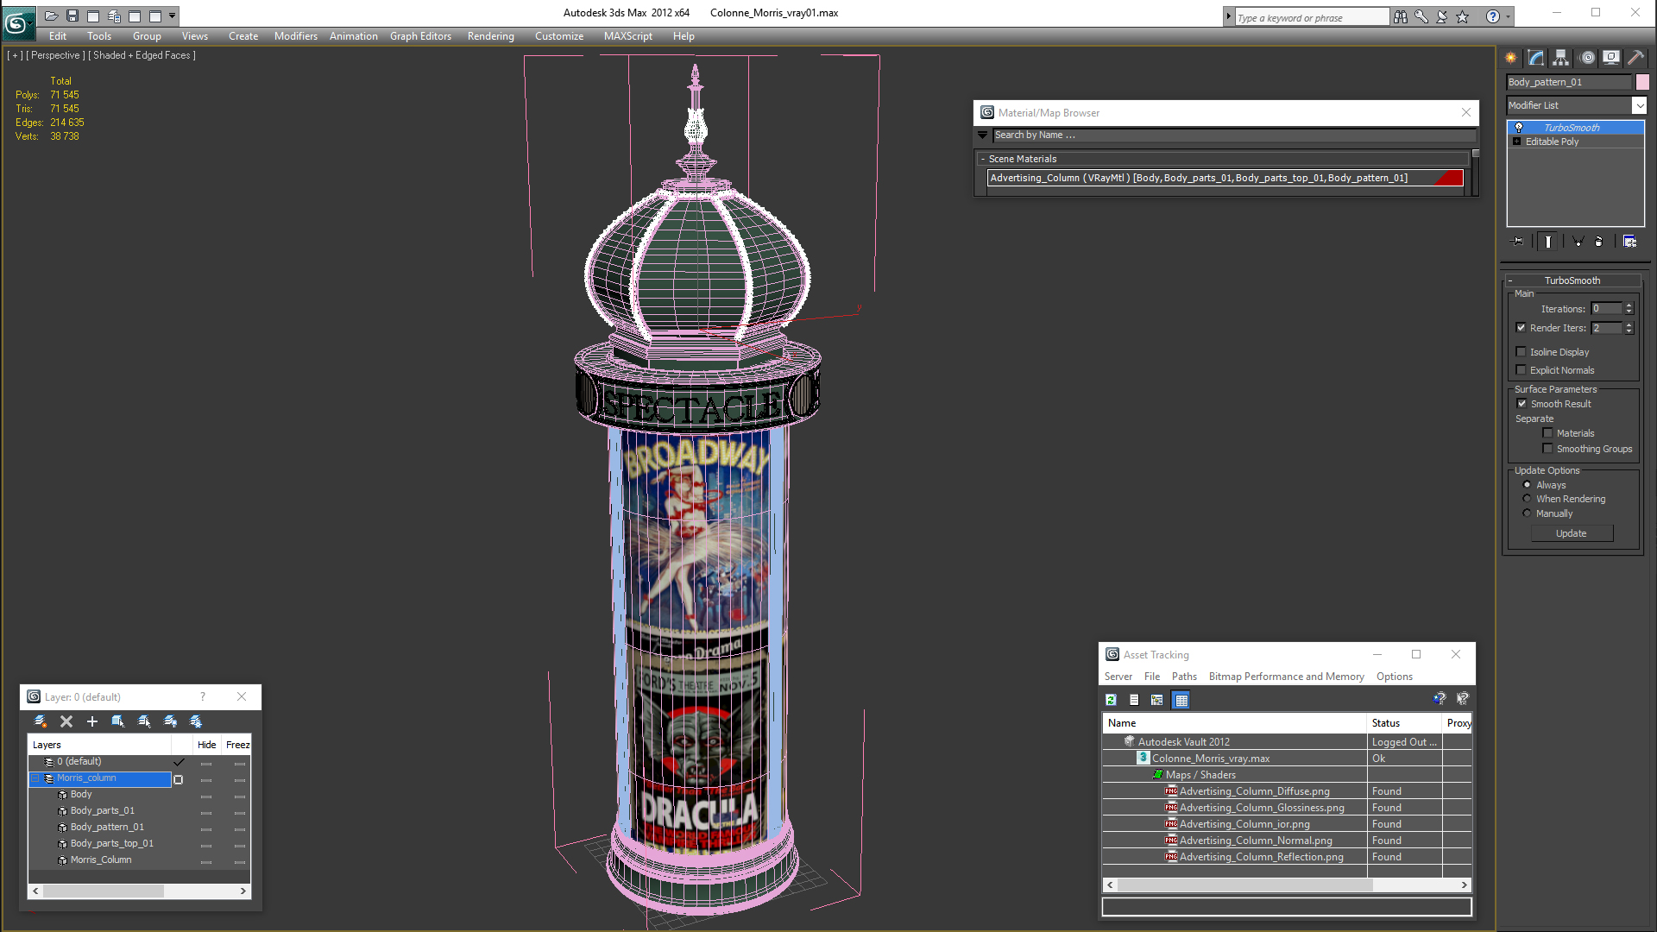
Task: Click the Advertising_Column material swatch
Action: pyautogui.click(x=1452, y=178)
